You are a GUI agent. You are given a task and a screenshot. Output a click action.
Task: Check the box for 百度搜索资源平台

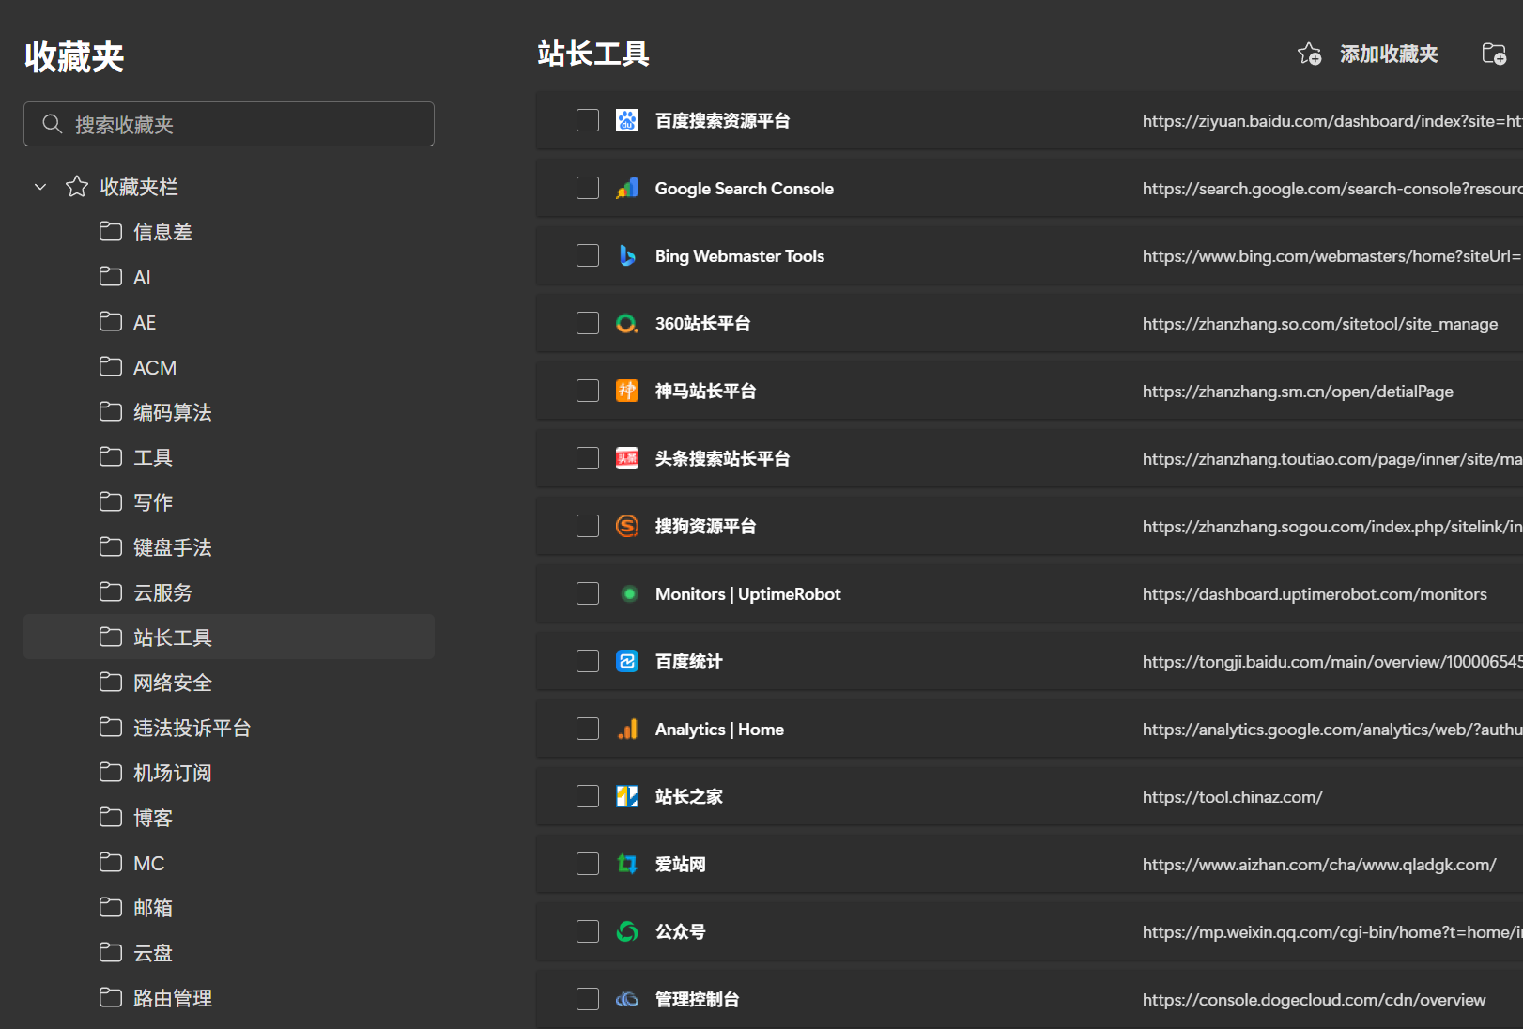588,120
